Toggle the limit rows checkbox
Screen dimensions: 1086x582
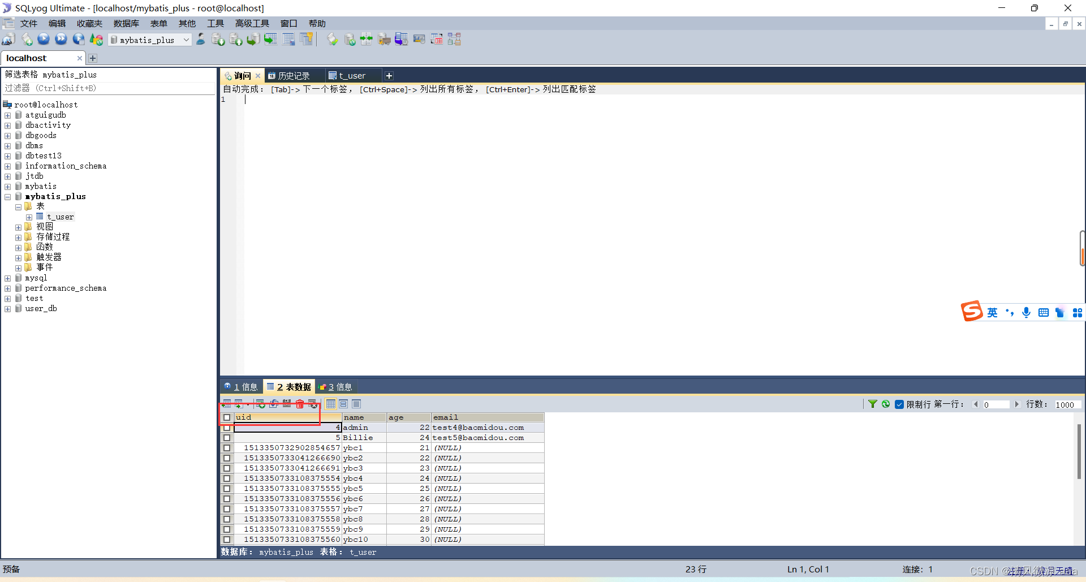pos(899,404)
